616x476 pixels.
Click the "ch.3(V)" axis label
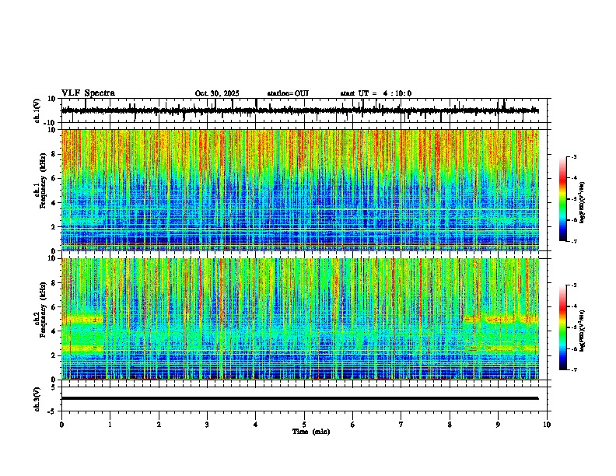37,399
